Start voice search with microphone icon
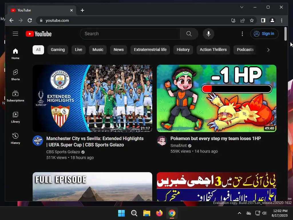Image resolution: width=293 pixels, height=220 pixels. coord(209,34)
